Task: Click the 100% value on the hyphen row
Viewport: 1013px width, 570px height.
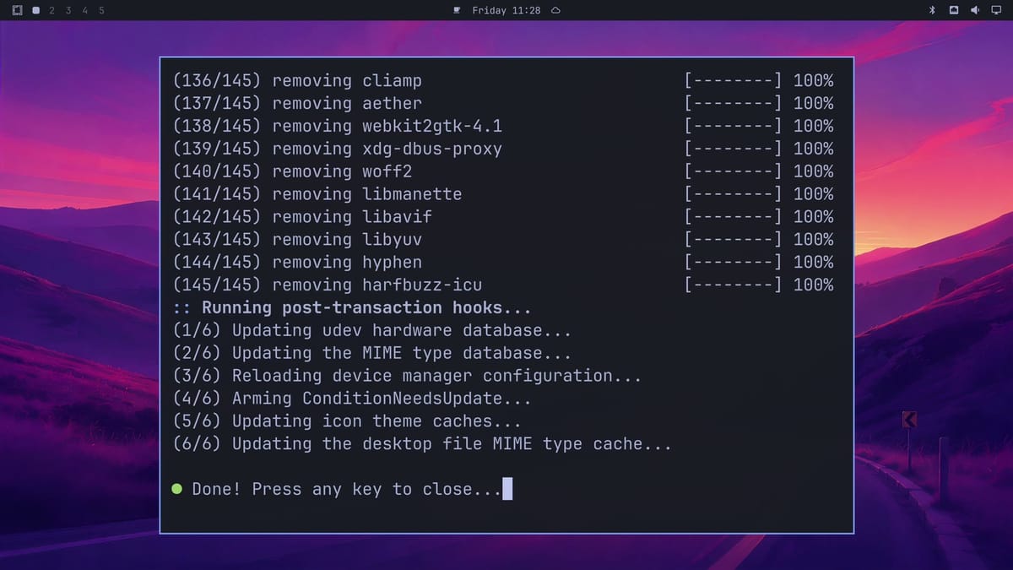Action: pos(813,263)
